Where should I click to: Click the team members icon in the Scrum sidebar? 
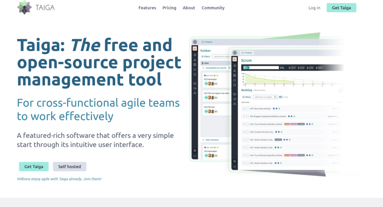coord(235,104)
